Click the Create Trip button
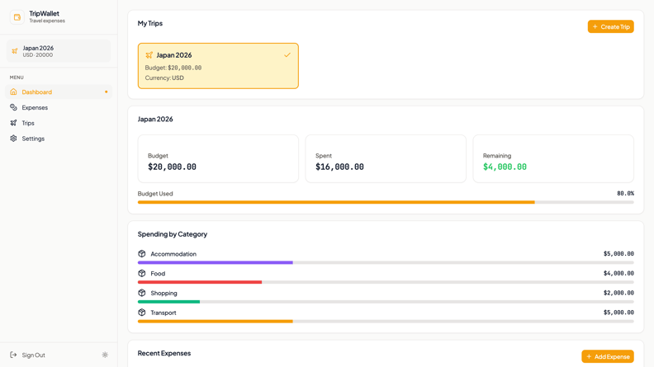The image size is (654, 367). pos(610,26)
